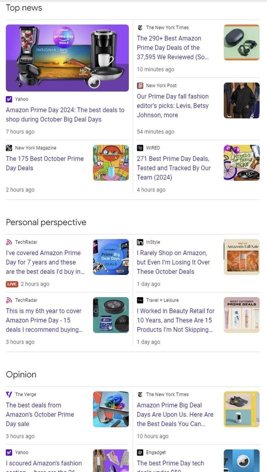The width and height of the screenshot is (267, 472).
Task: Click the InStyle source logo icon
Action: coord(140,242)
